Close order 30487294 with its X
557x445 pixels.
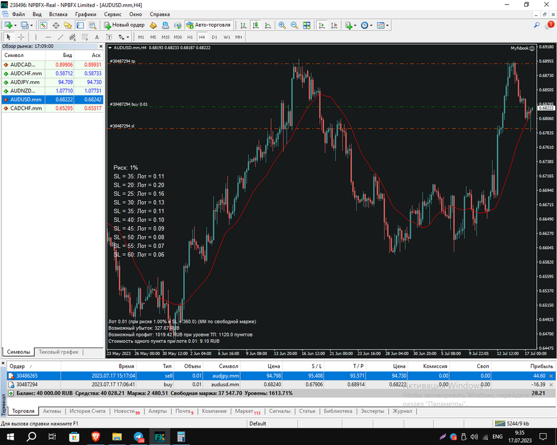pos(551,384)
